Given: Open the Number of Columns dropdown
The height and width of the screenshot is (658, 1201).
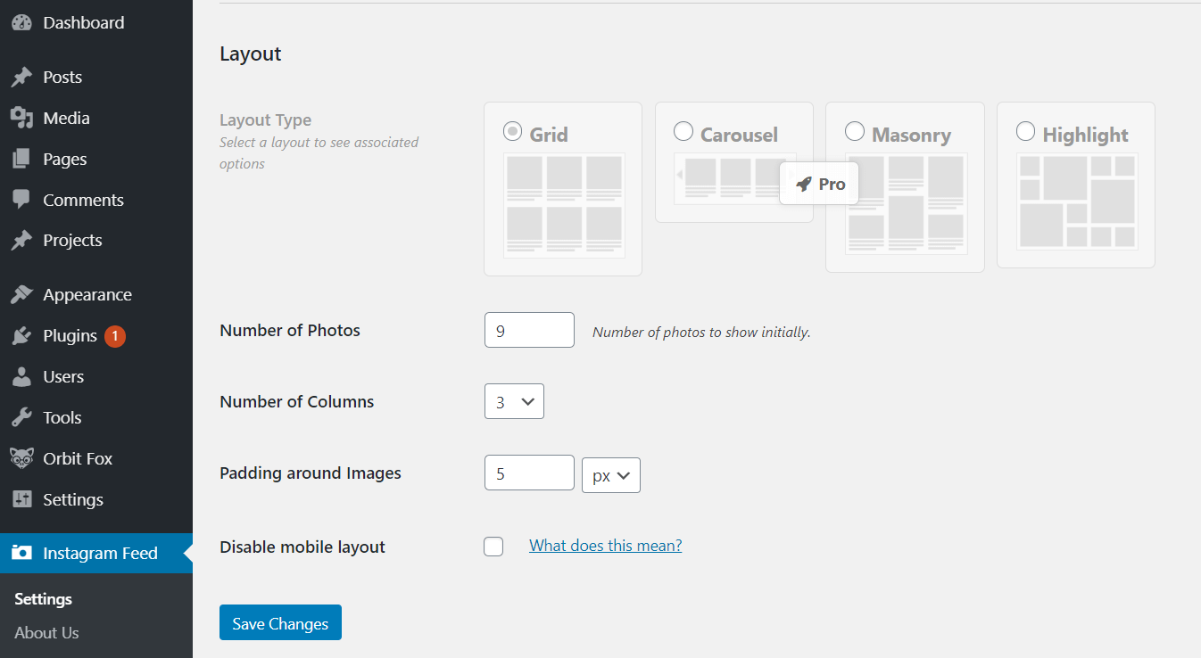Looking at the screenshot, I should tap(514, 402).
